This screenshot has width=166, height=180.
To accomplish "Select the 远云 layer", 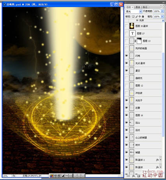I will [x=143, y=130].
